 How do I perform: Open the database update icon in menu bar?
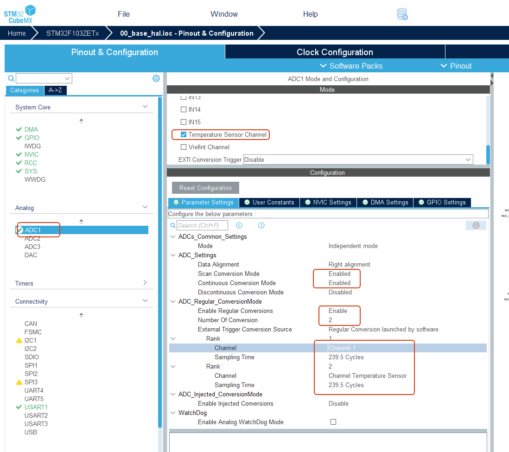tap(402, 14)
